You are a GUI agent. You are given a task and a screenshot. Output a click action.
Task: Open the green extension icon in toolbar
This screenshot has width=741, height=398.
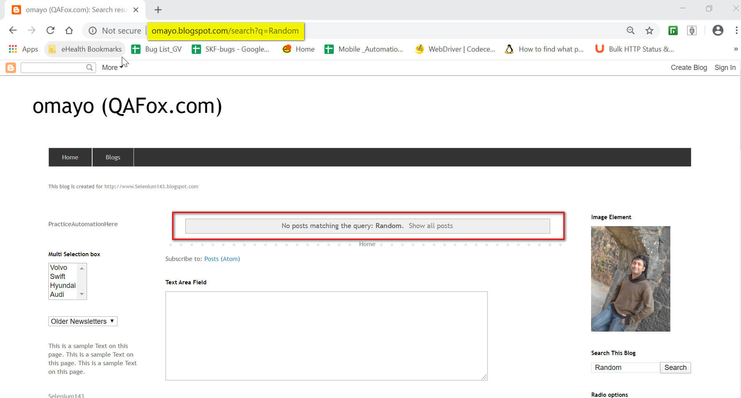673,30
